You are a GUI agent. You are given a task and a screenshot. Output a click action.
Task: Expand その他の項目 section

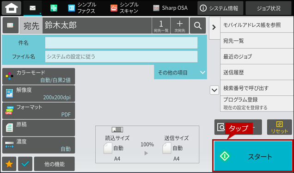point(180,73)
